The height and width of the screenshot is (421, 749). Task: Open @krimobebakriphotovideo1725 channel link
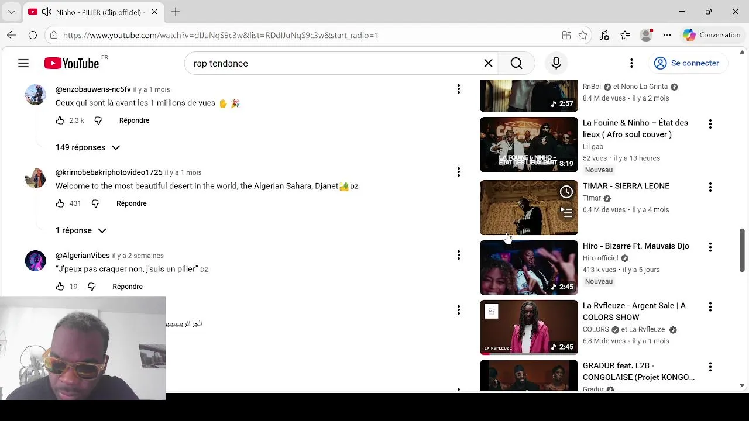point(109,172)
